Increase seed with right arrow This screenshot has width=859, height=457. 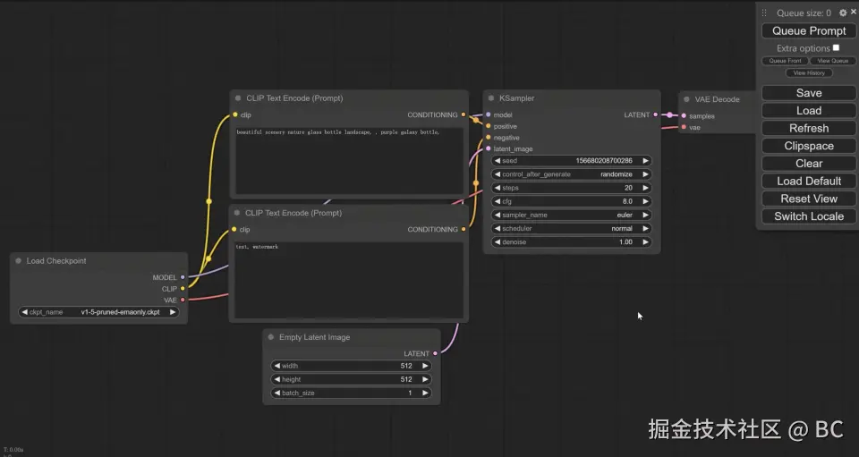[645, 160]
